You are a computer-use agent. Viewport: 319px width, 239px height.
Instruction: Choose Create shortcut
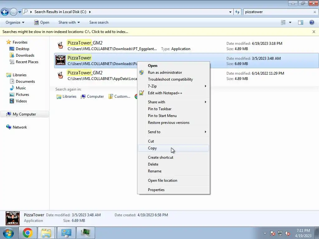click(x=174, y=157)
